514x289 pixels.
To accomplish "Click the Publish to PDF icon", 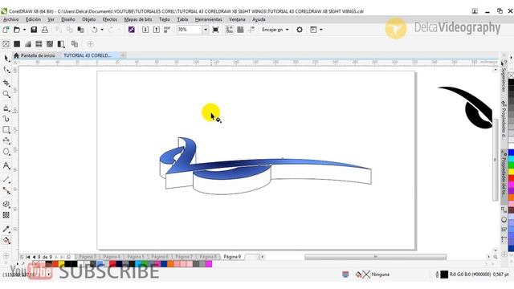I will coord(167,30).
